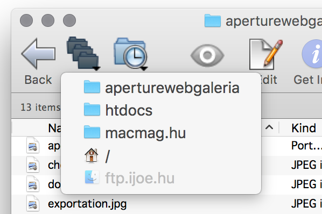This screenshot has height=214, width=322.
Task: Click the folder icon in the window title
Action: click(x=213, y=20)
